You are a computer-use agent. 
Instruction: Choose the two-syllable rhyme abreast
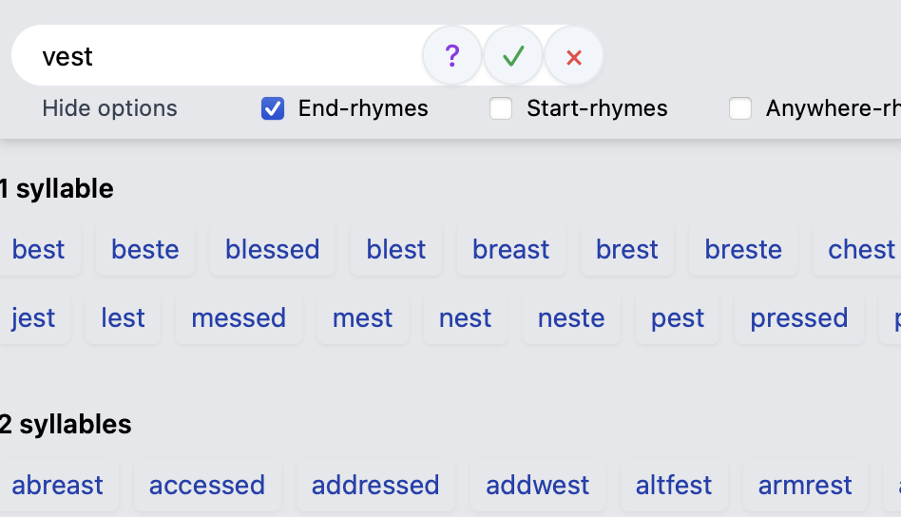pyautogui.click(x=58, y=486)
